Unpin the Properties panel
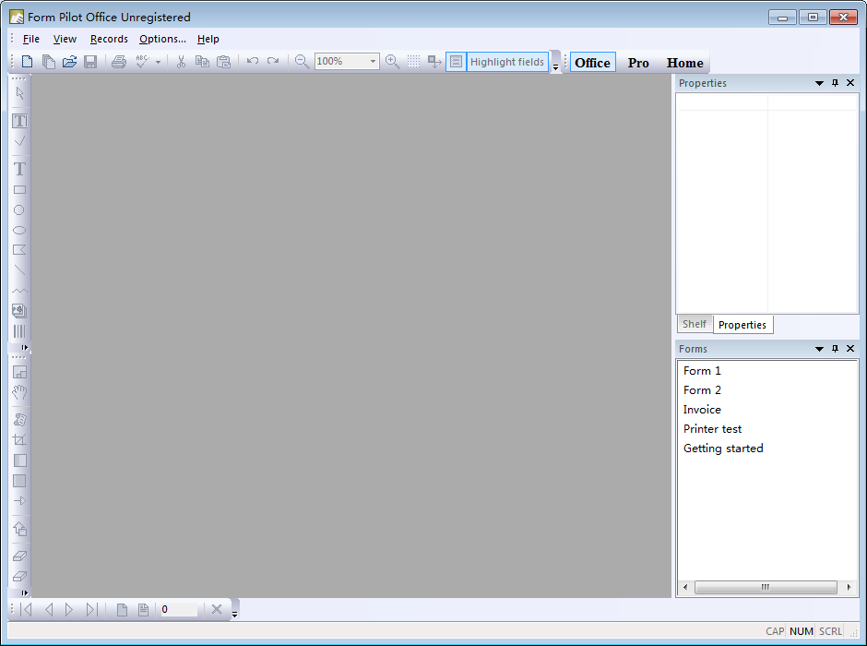The image size is (867, 646). 834,83
